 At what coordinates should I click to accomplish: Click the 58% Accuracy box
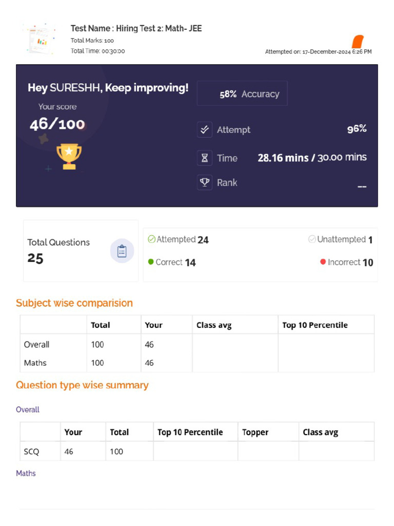(242, 93)
